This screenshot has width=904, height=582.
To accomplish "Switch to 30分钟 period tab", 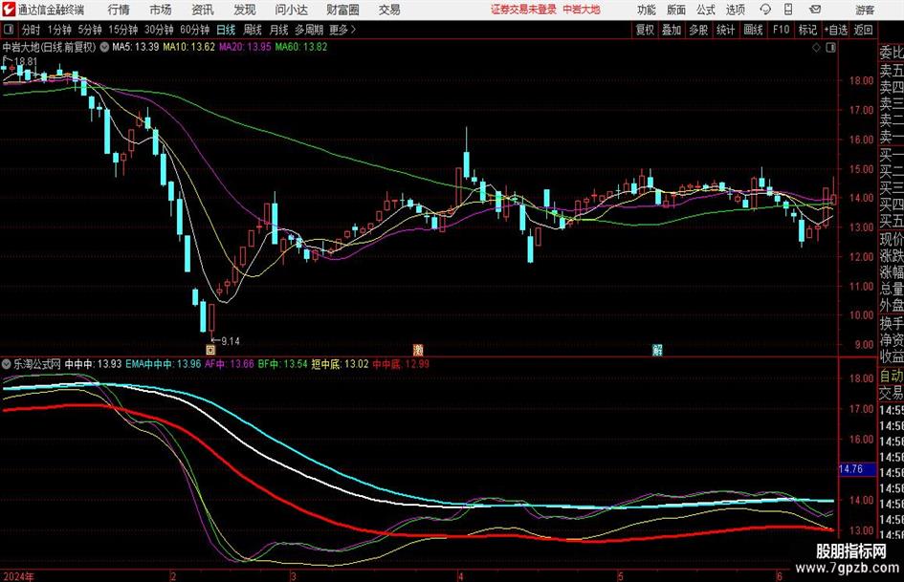I will [159, 30].
